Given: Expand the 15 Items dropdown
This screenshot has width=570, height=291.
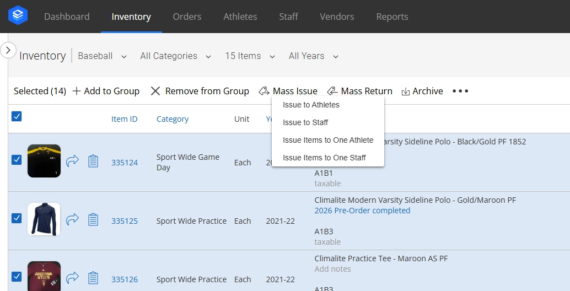Looking at the screenshot, I should 250,56.
